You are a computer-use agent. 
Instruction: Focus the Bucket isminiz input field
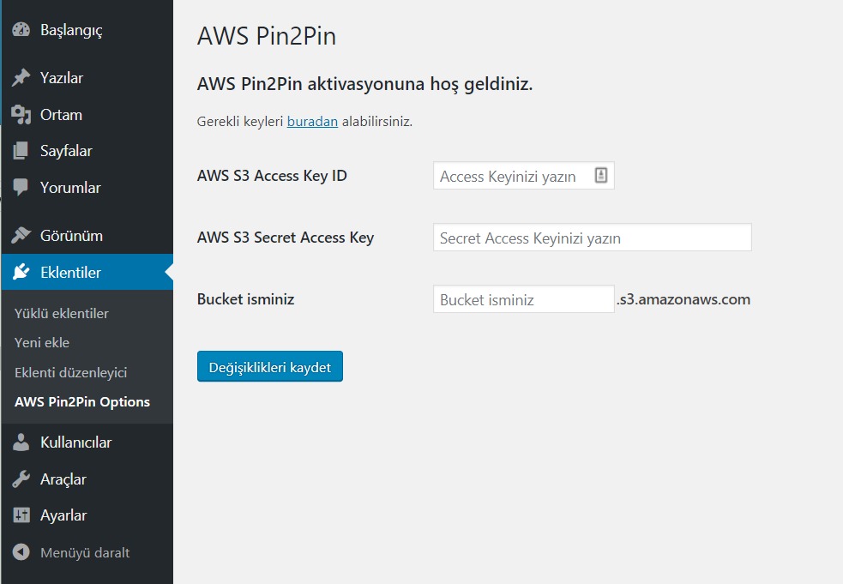(x=524, y=299)
